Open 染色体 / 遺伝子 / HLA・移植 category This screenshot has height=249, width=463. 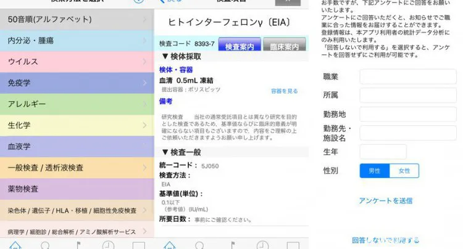(x=77, y=210)
